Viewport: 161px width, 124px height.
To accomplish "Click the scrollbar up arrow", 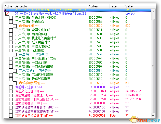I will [153, 12].
